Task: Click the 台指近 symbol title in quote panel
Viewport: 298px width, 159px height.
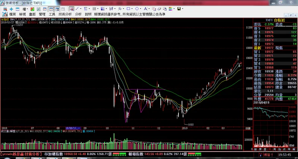Action: 279,20
